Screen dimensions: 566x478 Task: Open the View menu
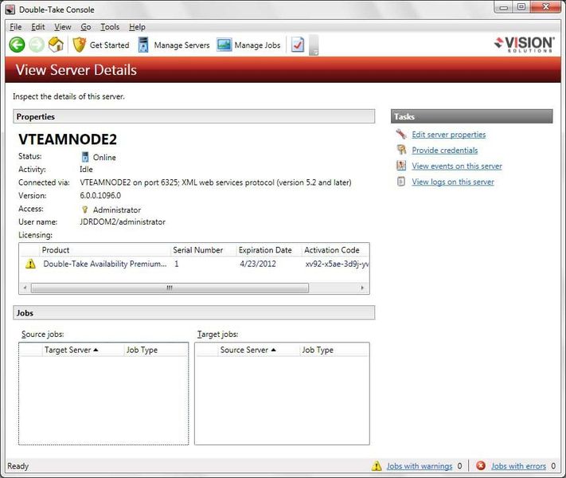pyautogui.click(x=63, y=27)
